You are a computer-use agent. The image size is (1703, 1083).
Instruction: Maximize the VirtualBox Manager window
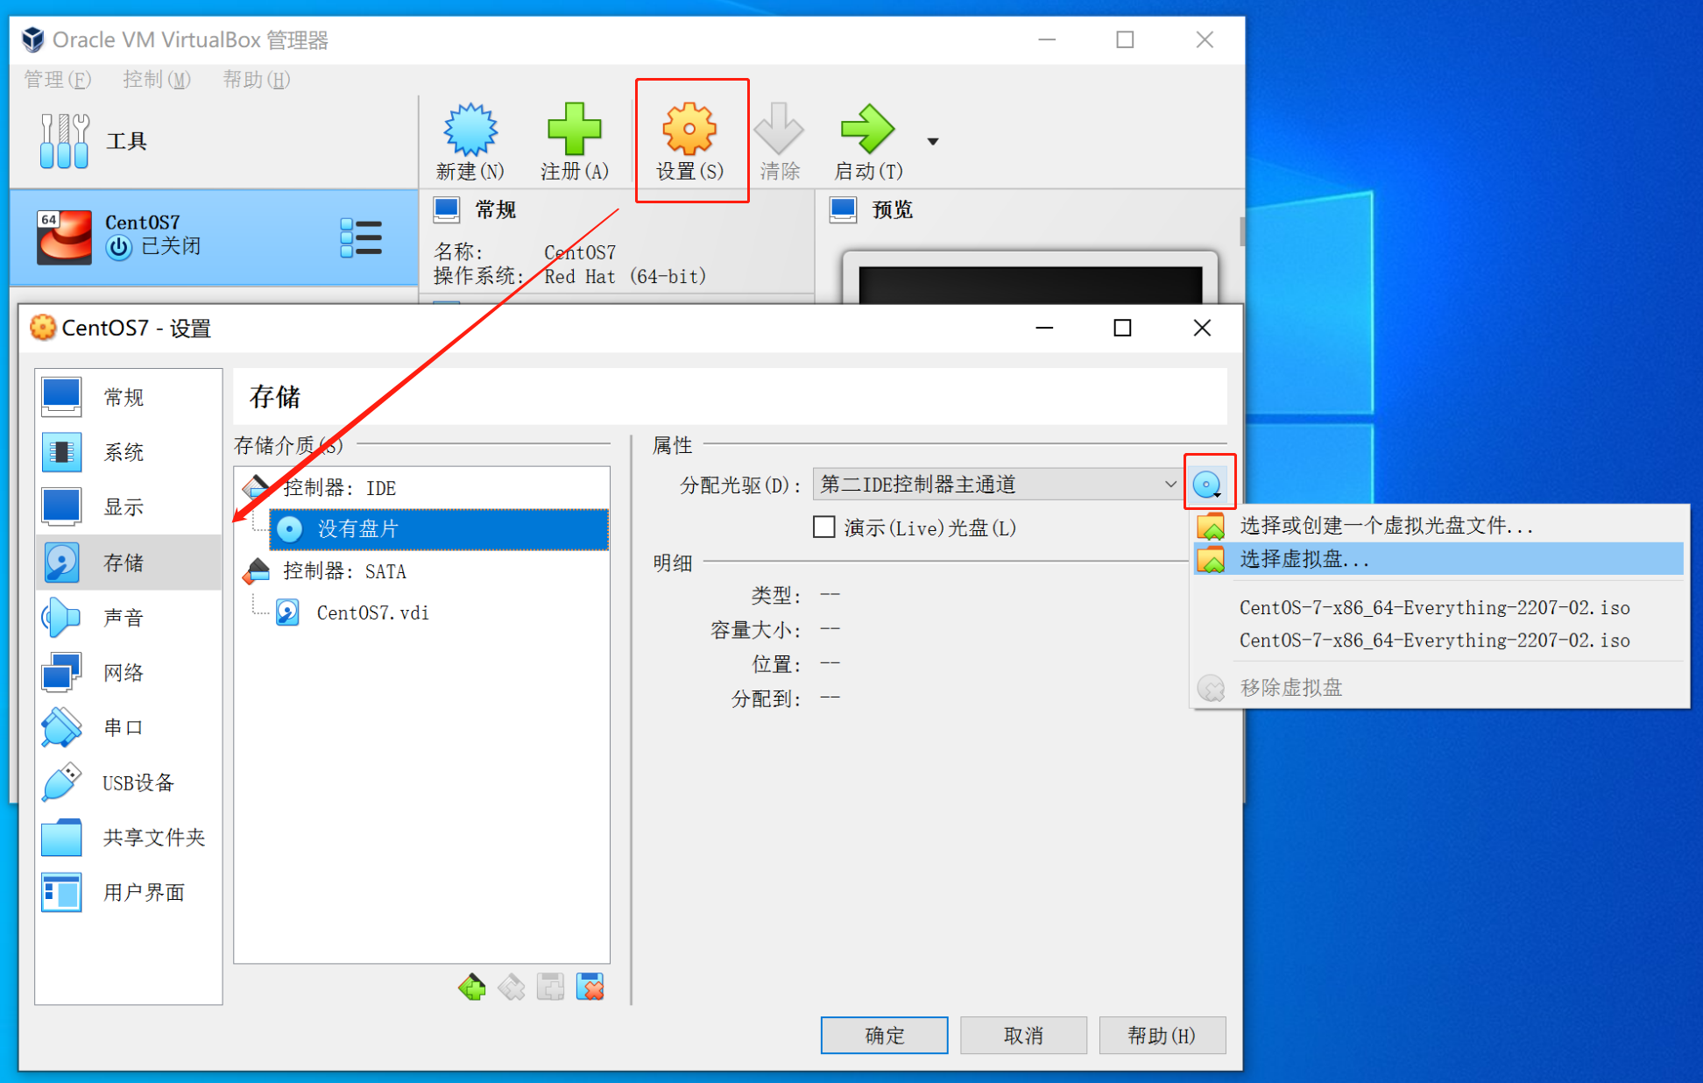[1125, 39]
